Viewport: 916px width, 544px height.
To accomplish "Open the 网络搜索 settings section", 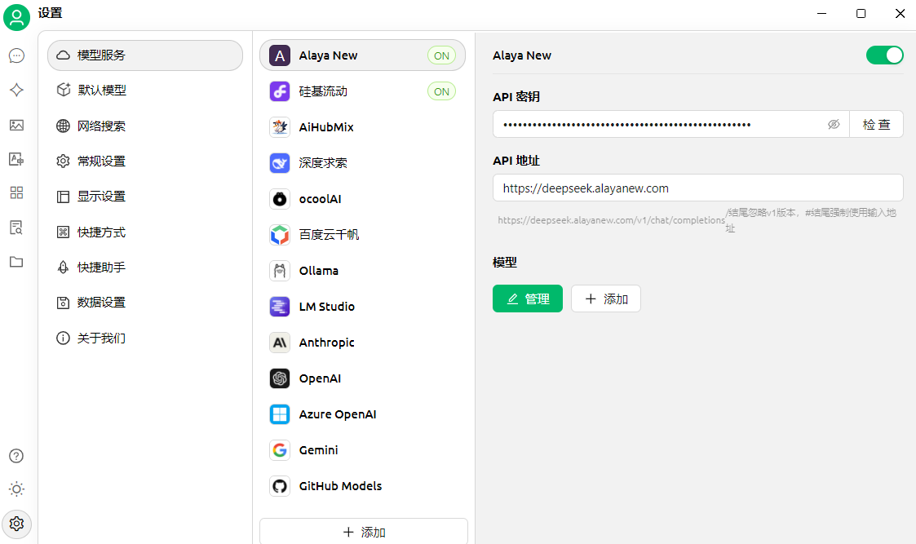I will click(x=102, y=126).
